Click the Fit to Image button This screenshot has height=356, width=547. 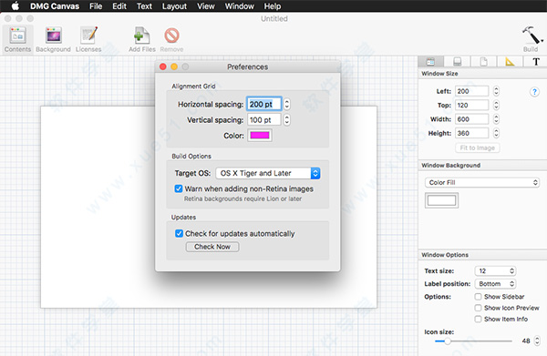coord(477,147)
